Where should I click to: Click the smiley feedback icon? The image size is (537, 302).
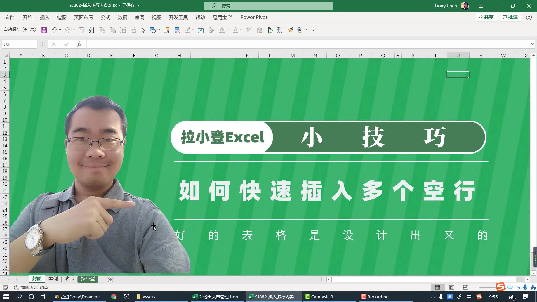click(529, 17)
